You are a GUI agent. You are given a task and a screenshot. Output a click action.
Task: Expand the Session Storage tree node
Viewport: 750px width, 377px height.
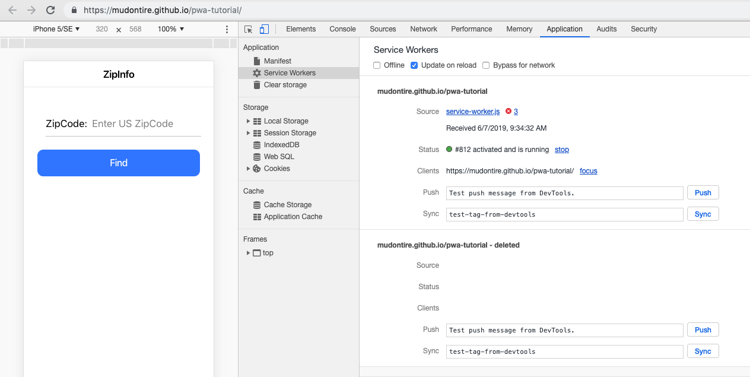tap(248, 133)
